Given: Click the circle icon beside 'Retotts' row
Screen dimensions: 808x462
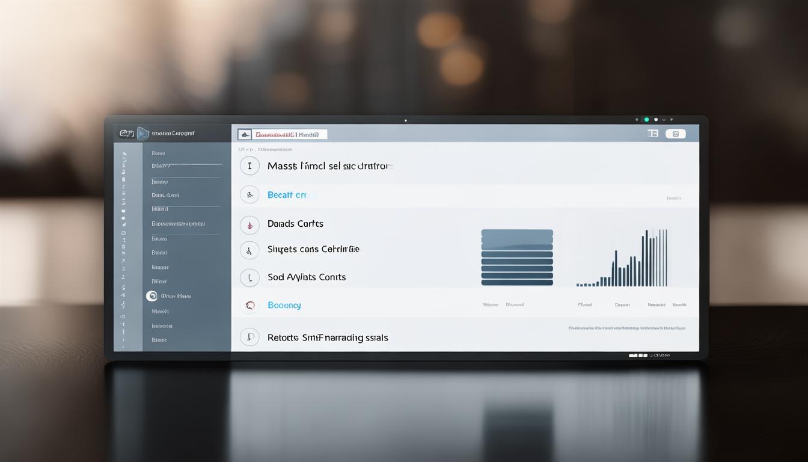Looking at the screenshot, I should point(249,337).
